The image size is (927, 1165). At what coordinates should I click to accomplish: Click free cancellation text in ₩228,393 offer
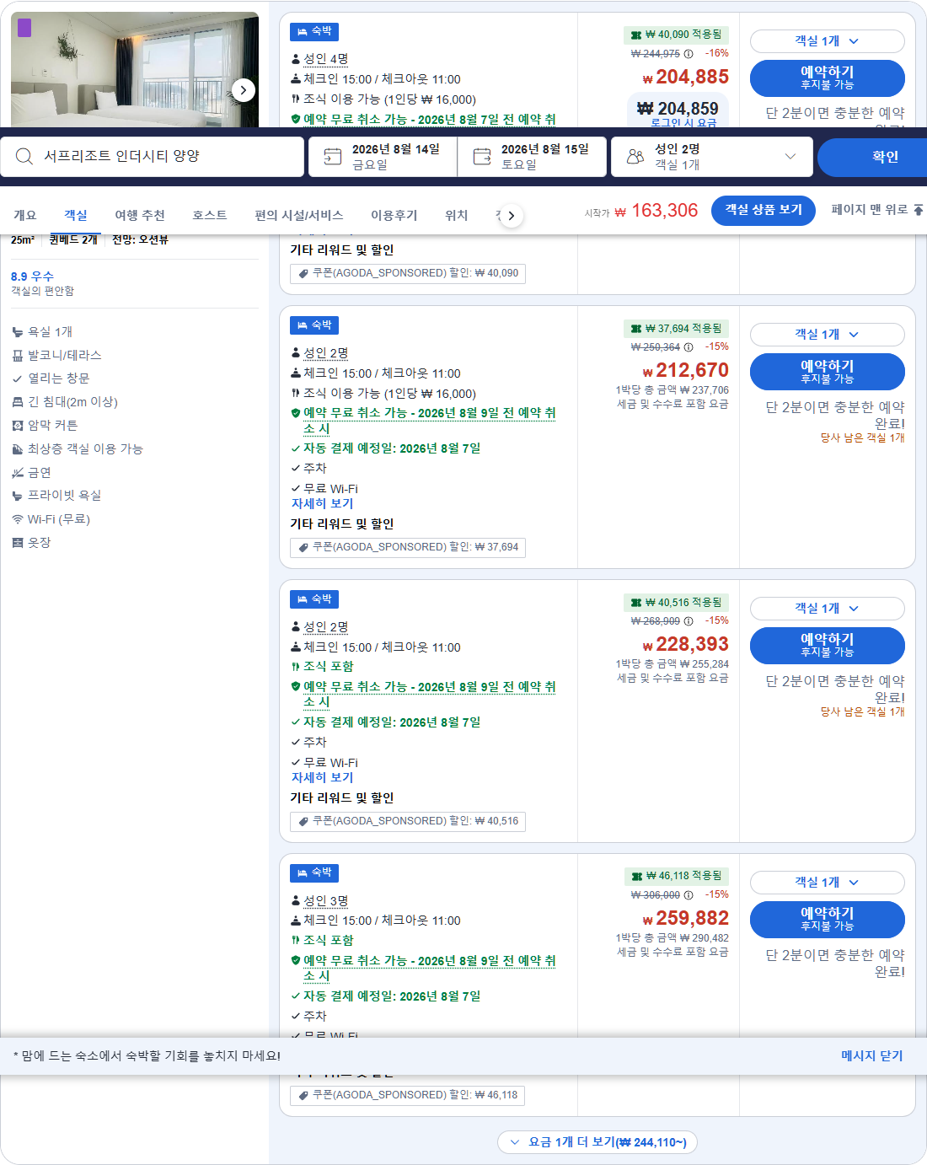429,694
